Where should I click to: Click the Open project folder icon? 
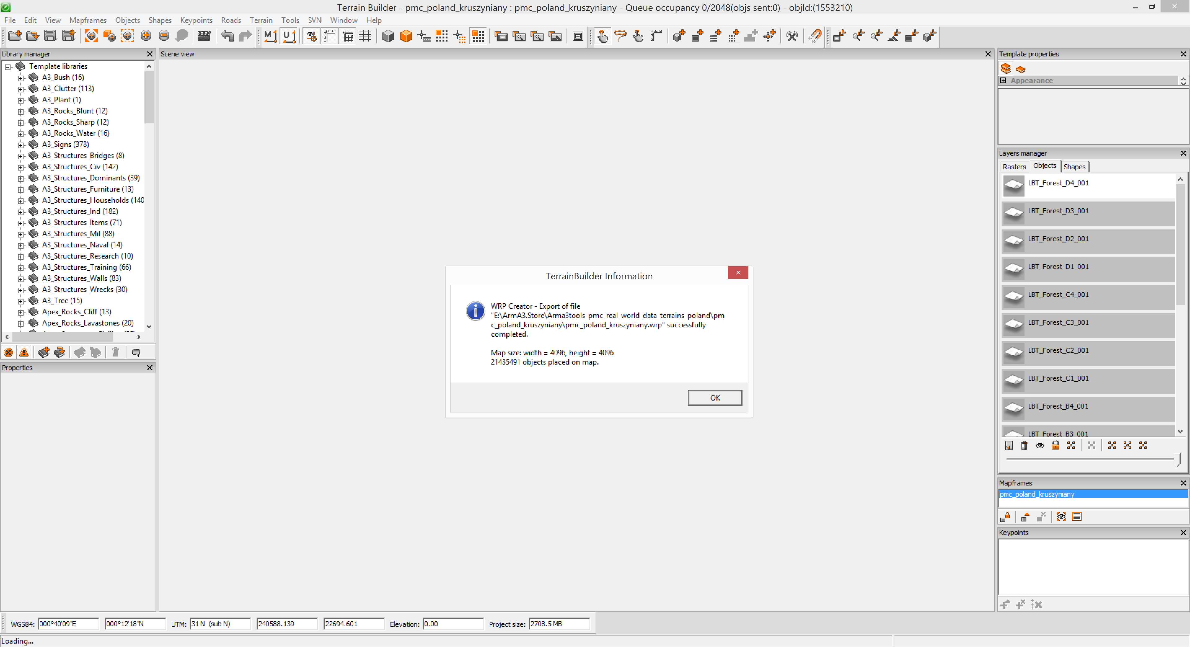(32, 36)
